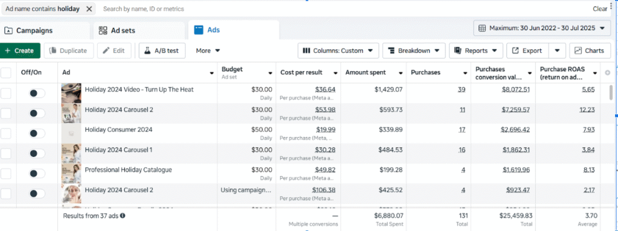The image size is (618, 231).
Task: Open the Charts view
Action: (x=590, y=51)
